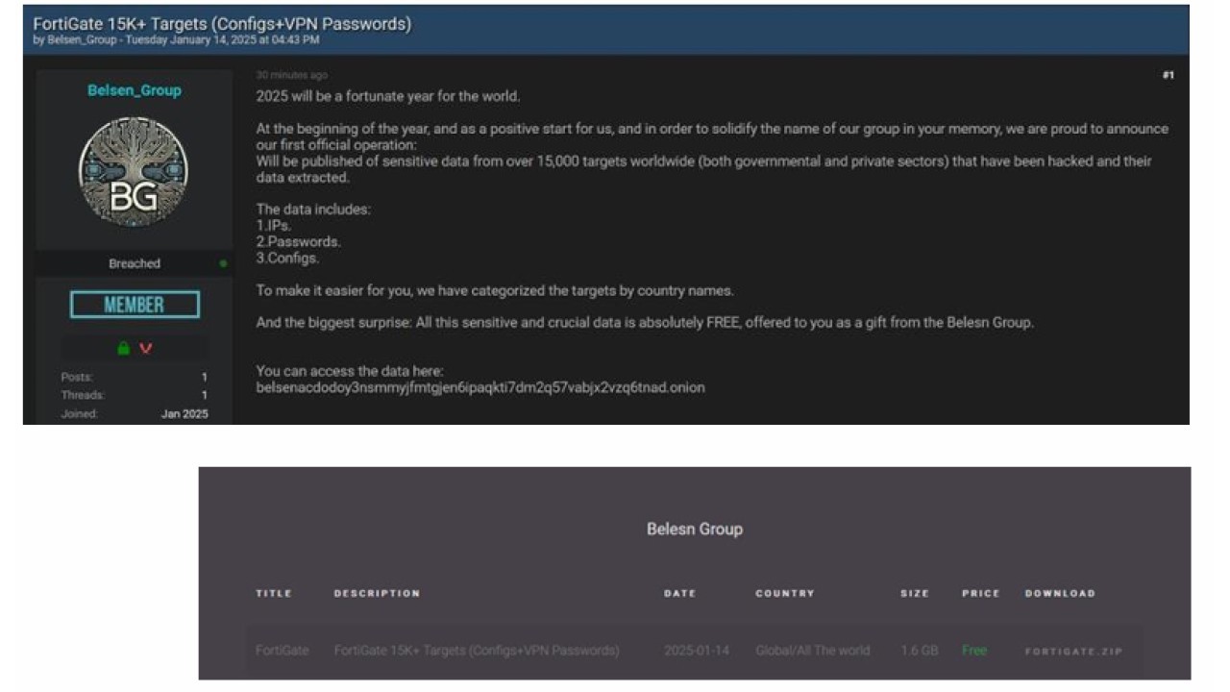
Task: Download the FORTIGATE.ZIP file
Action: coord(1073,651)
